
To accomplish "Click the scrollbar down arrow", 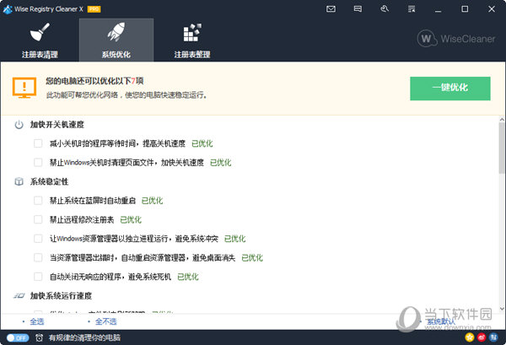I will click(x=502, y=309).
